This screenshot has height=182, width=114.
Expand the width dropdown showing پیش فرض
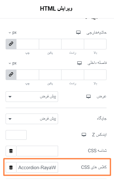coord(32,97)
